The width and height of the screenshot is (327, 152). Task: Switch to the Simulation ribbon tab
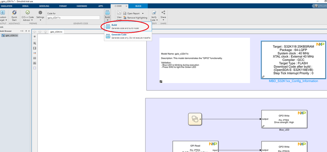7,6
